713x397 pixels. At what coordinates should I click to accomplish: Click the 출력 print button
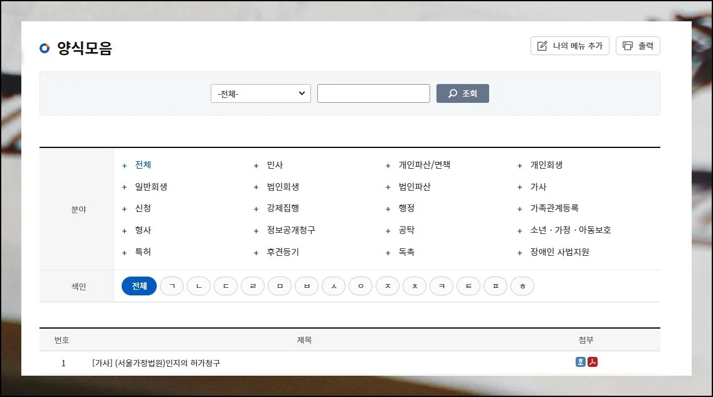pos(638,46)
